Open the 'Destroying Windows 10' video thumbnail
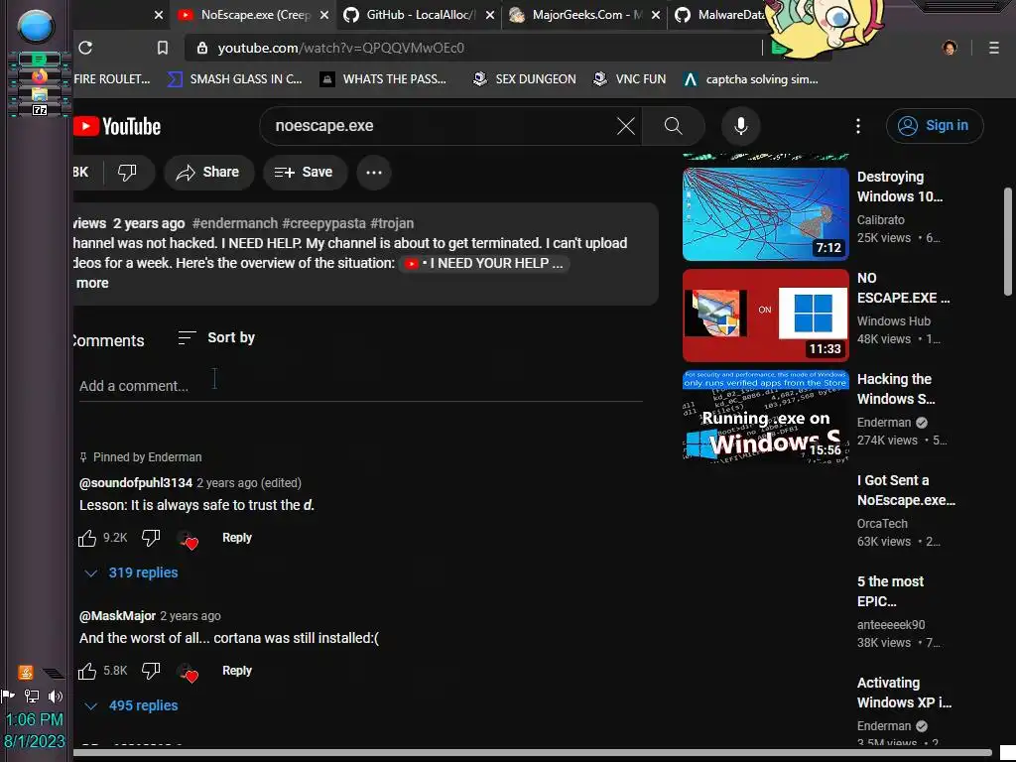The width and height of the screenshot is (1016, 762). click(x=765, y=214)
